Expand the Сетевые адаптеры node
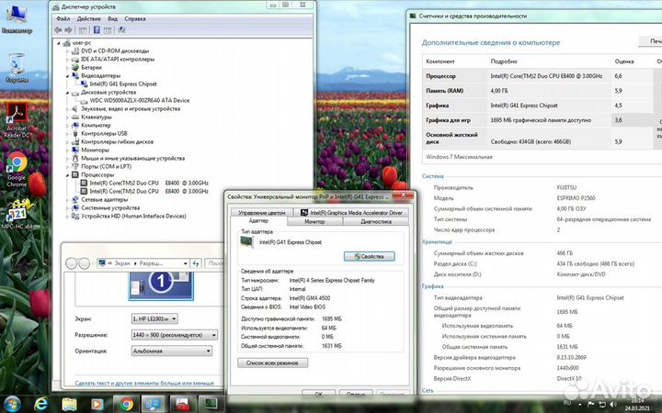 point(67,200)
